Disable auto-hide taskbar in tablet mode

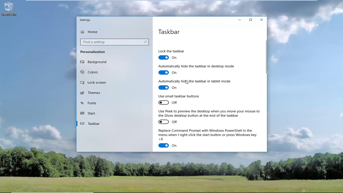point(163,88)
